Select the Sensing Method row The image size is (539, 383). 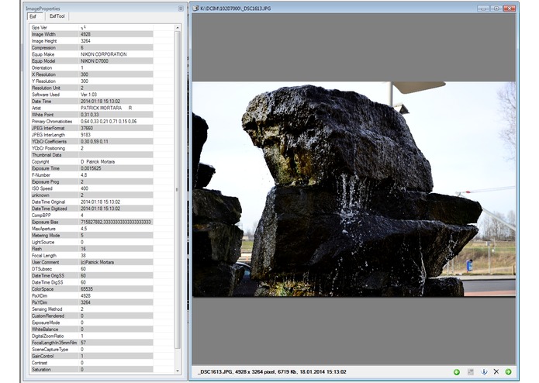pyautogui.click(x=92, y=309)
